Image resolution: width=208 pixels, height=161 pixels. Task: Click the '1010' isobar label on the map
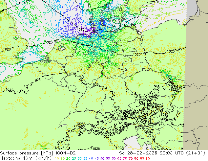click(x=91, y=10)
